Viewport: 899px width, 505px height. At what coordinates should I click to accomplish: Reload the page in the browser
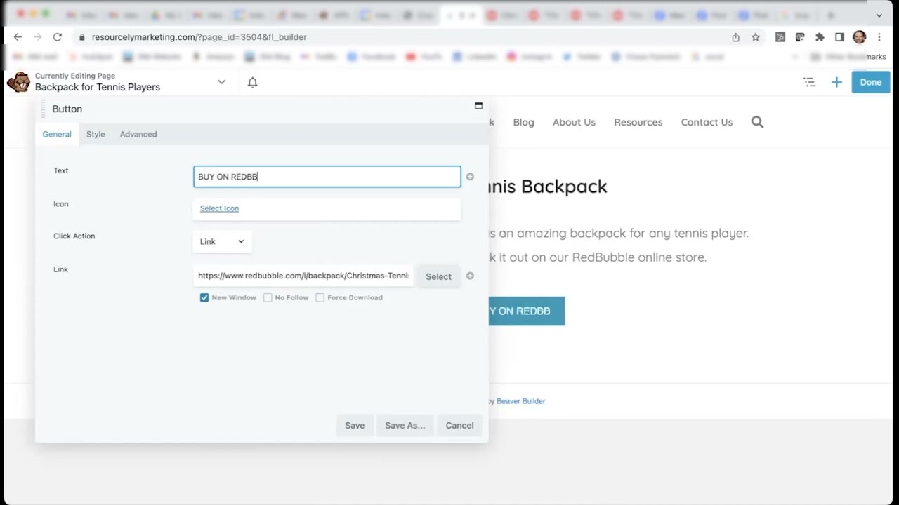(x=58, y=37)
